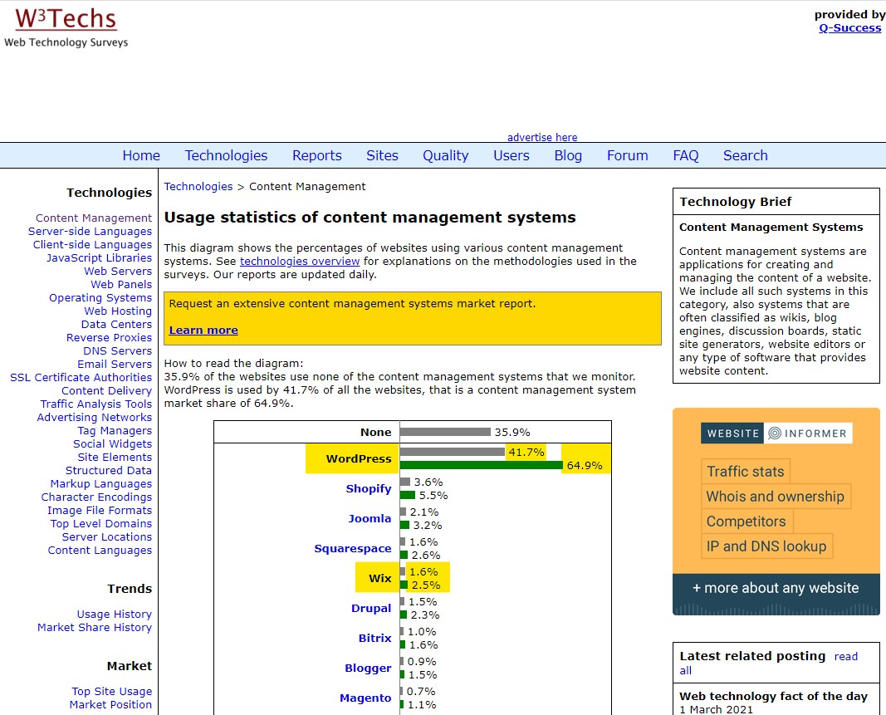886x715 pixels.
Task: Open Top Site Usage under Market
Action: 112,691
